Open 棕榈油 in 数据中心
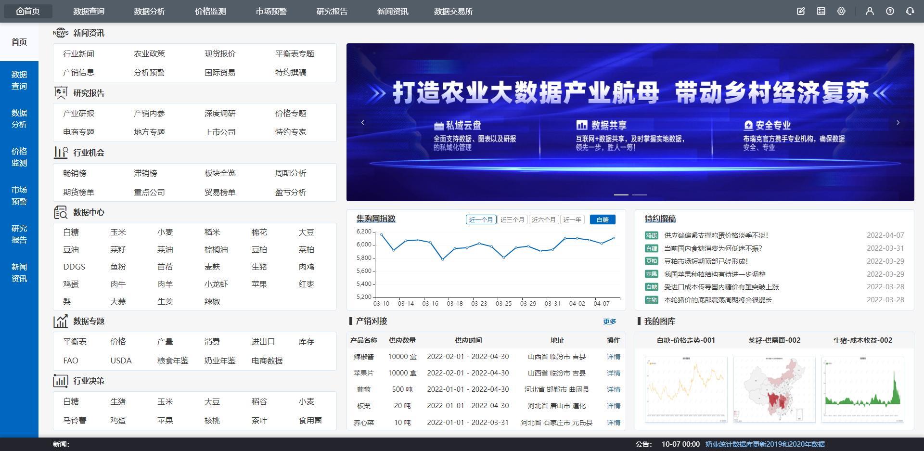 pyautogui.click(x=216, y=249)
